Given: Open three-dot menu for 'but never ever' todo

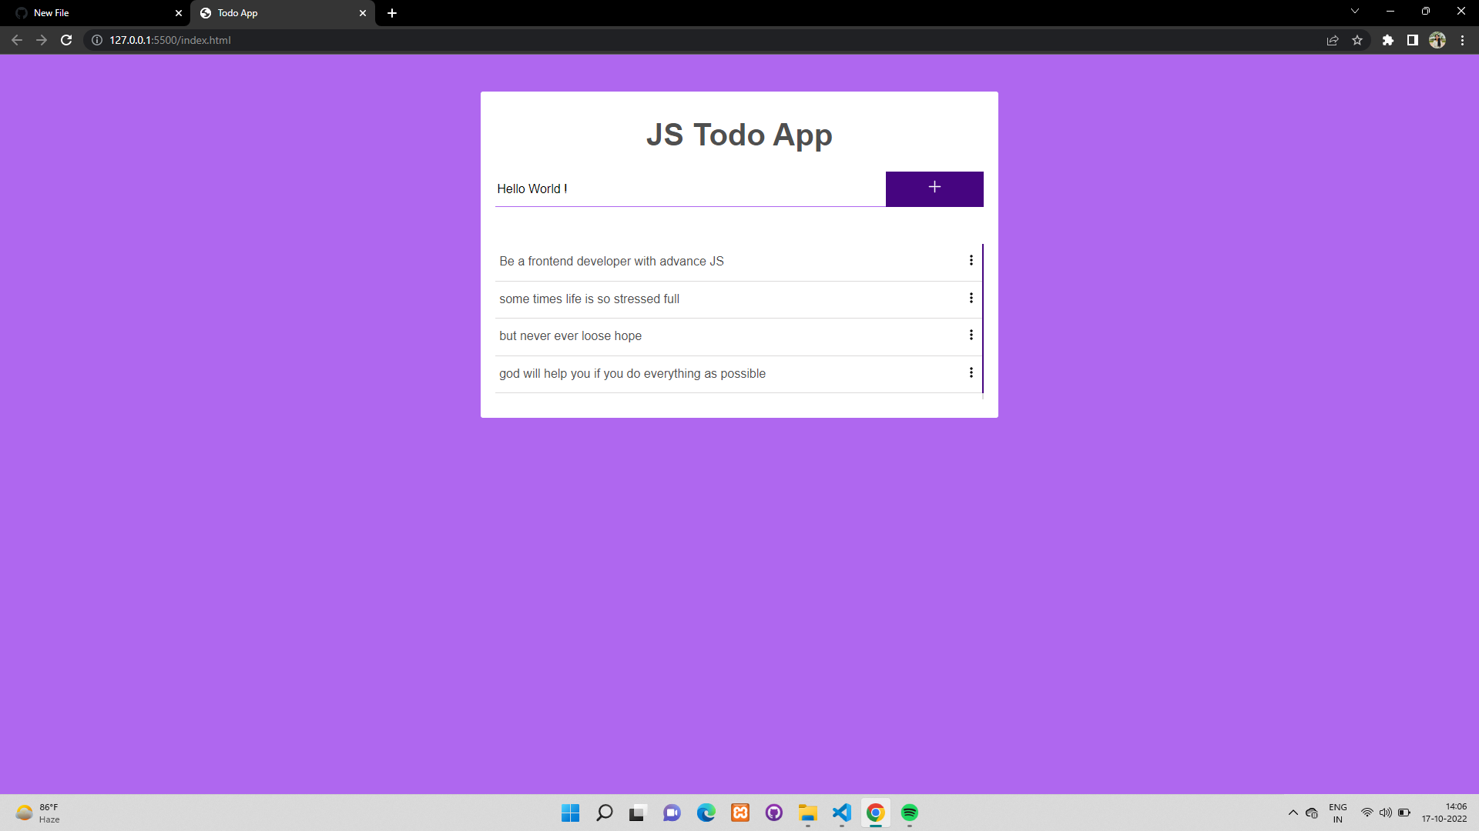Looking at the screenshot, I should pyautogui.click(x=971, y=335).
